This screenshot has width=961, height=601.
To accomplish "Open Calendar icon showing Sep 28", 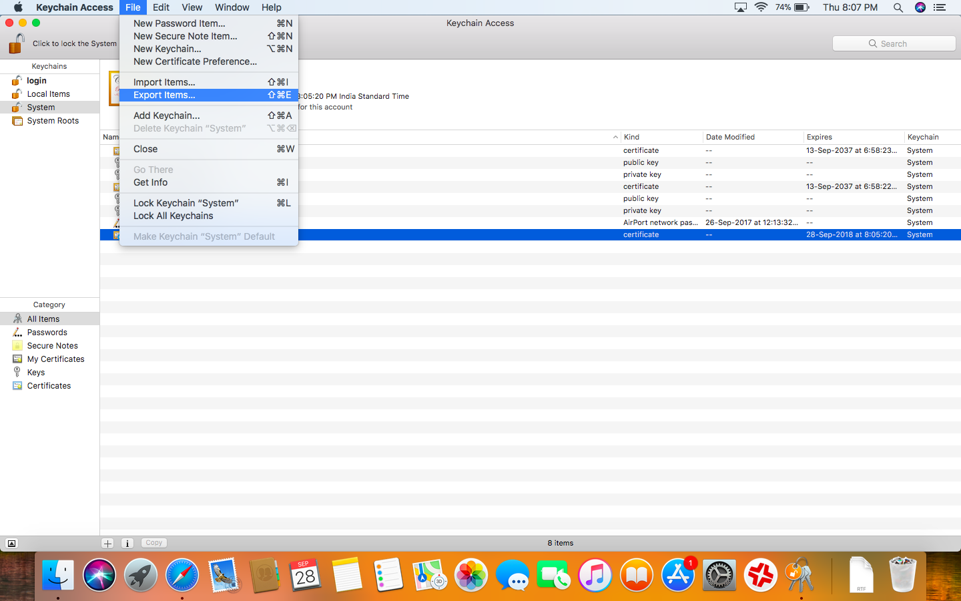I will tap(306, 575).
